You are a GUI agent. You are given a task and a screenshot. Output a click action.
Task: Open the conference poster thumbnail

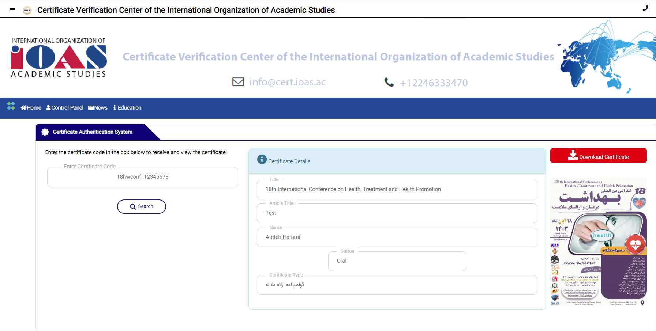(599, 241)
